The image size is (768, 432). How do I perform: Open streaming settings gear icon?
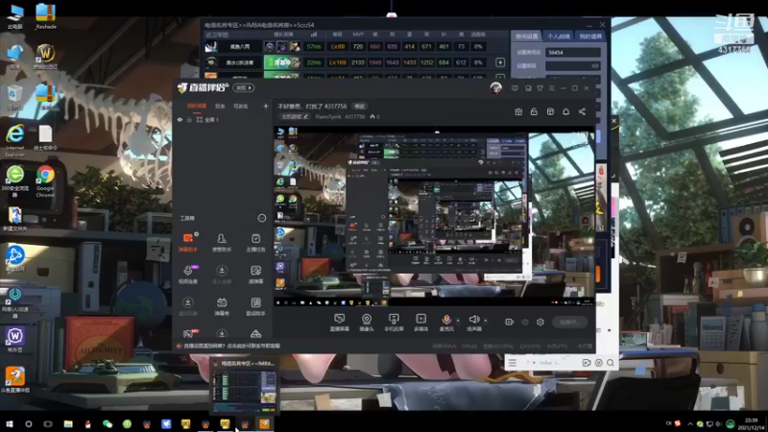tap(540, 322)
